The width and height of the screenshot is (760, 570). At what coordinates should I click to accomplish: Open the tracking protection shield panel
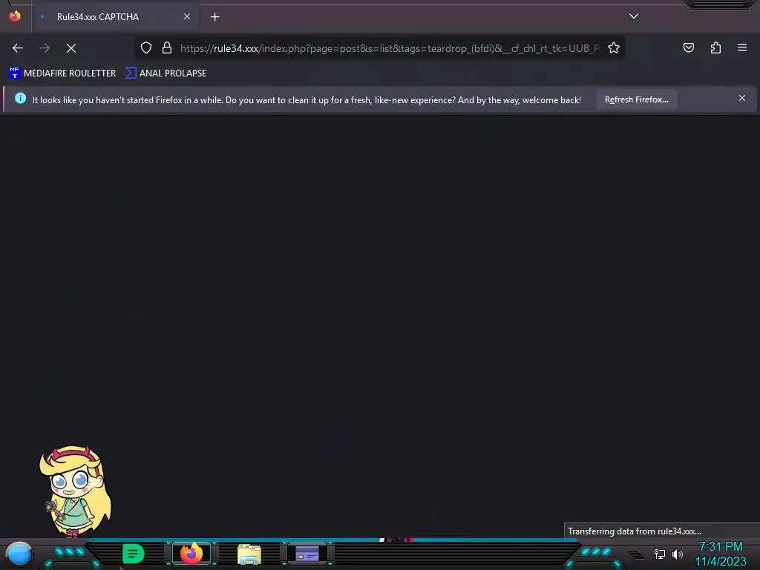point(146,47)
